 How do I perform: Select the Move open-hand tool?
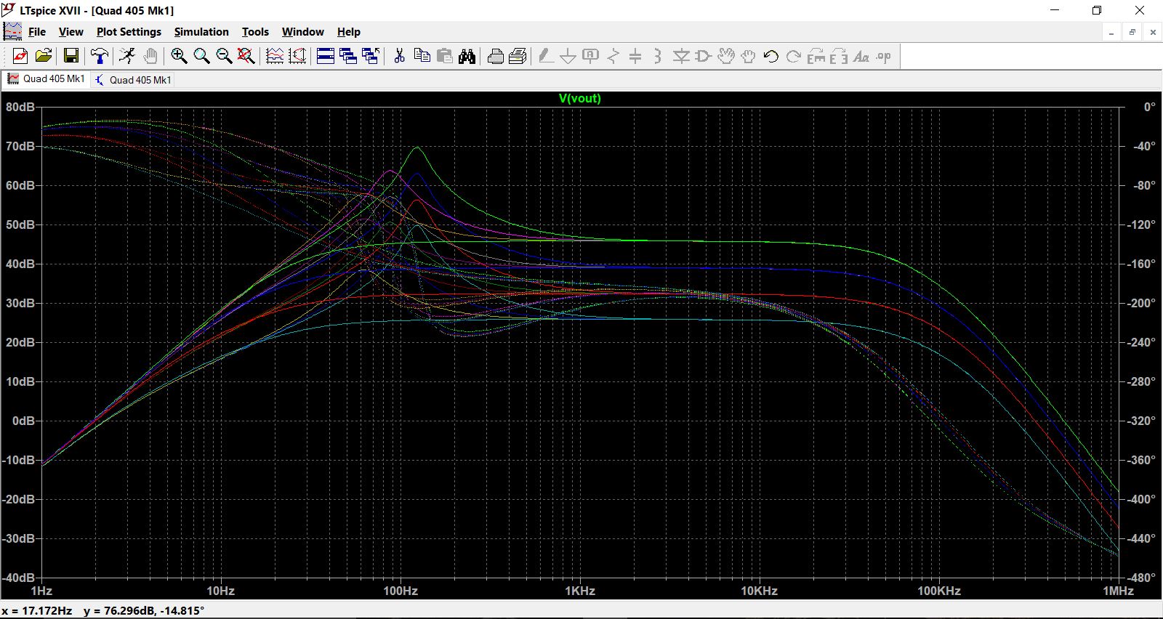pyautogui.click(x=726, y=56)
